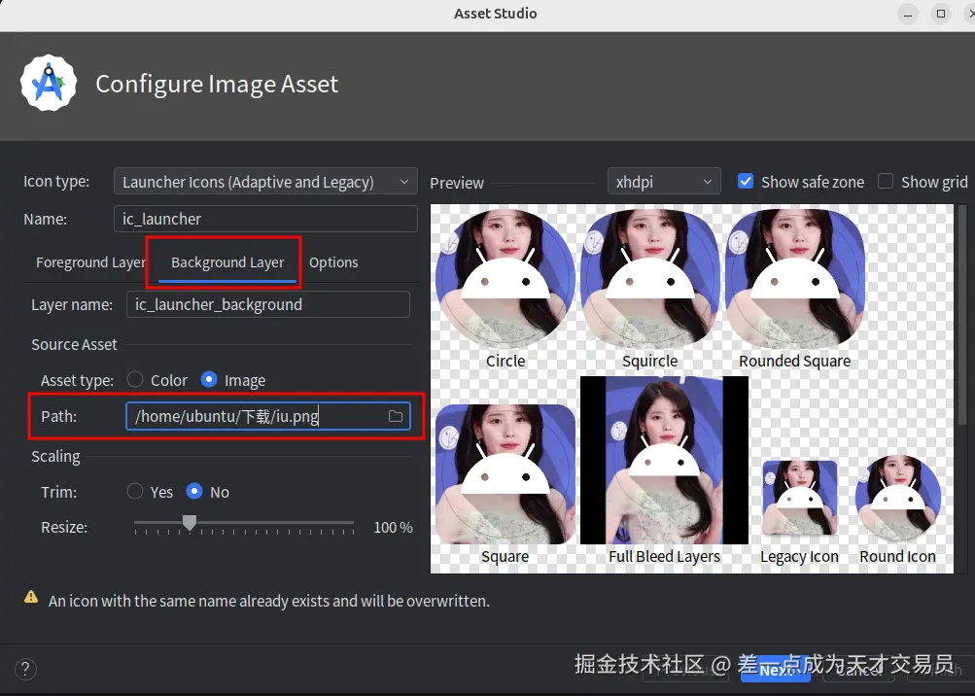Click the Layer name input field
This screenshot has width=975, height=696.
pyautogui.click(x=268, y=304)
